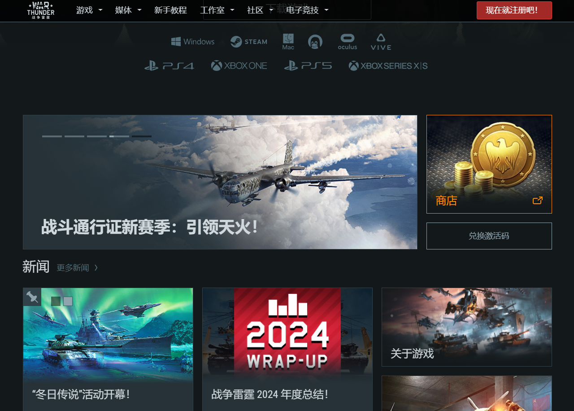The width and height of the screenshot is (574, 411).
Task: Choose the Mac platform icon
Action: pos(288,42)
